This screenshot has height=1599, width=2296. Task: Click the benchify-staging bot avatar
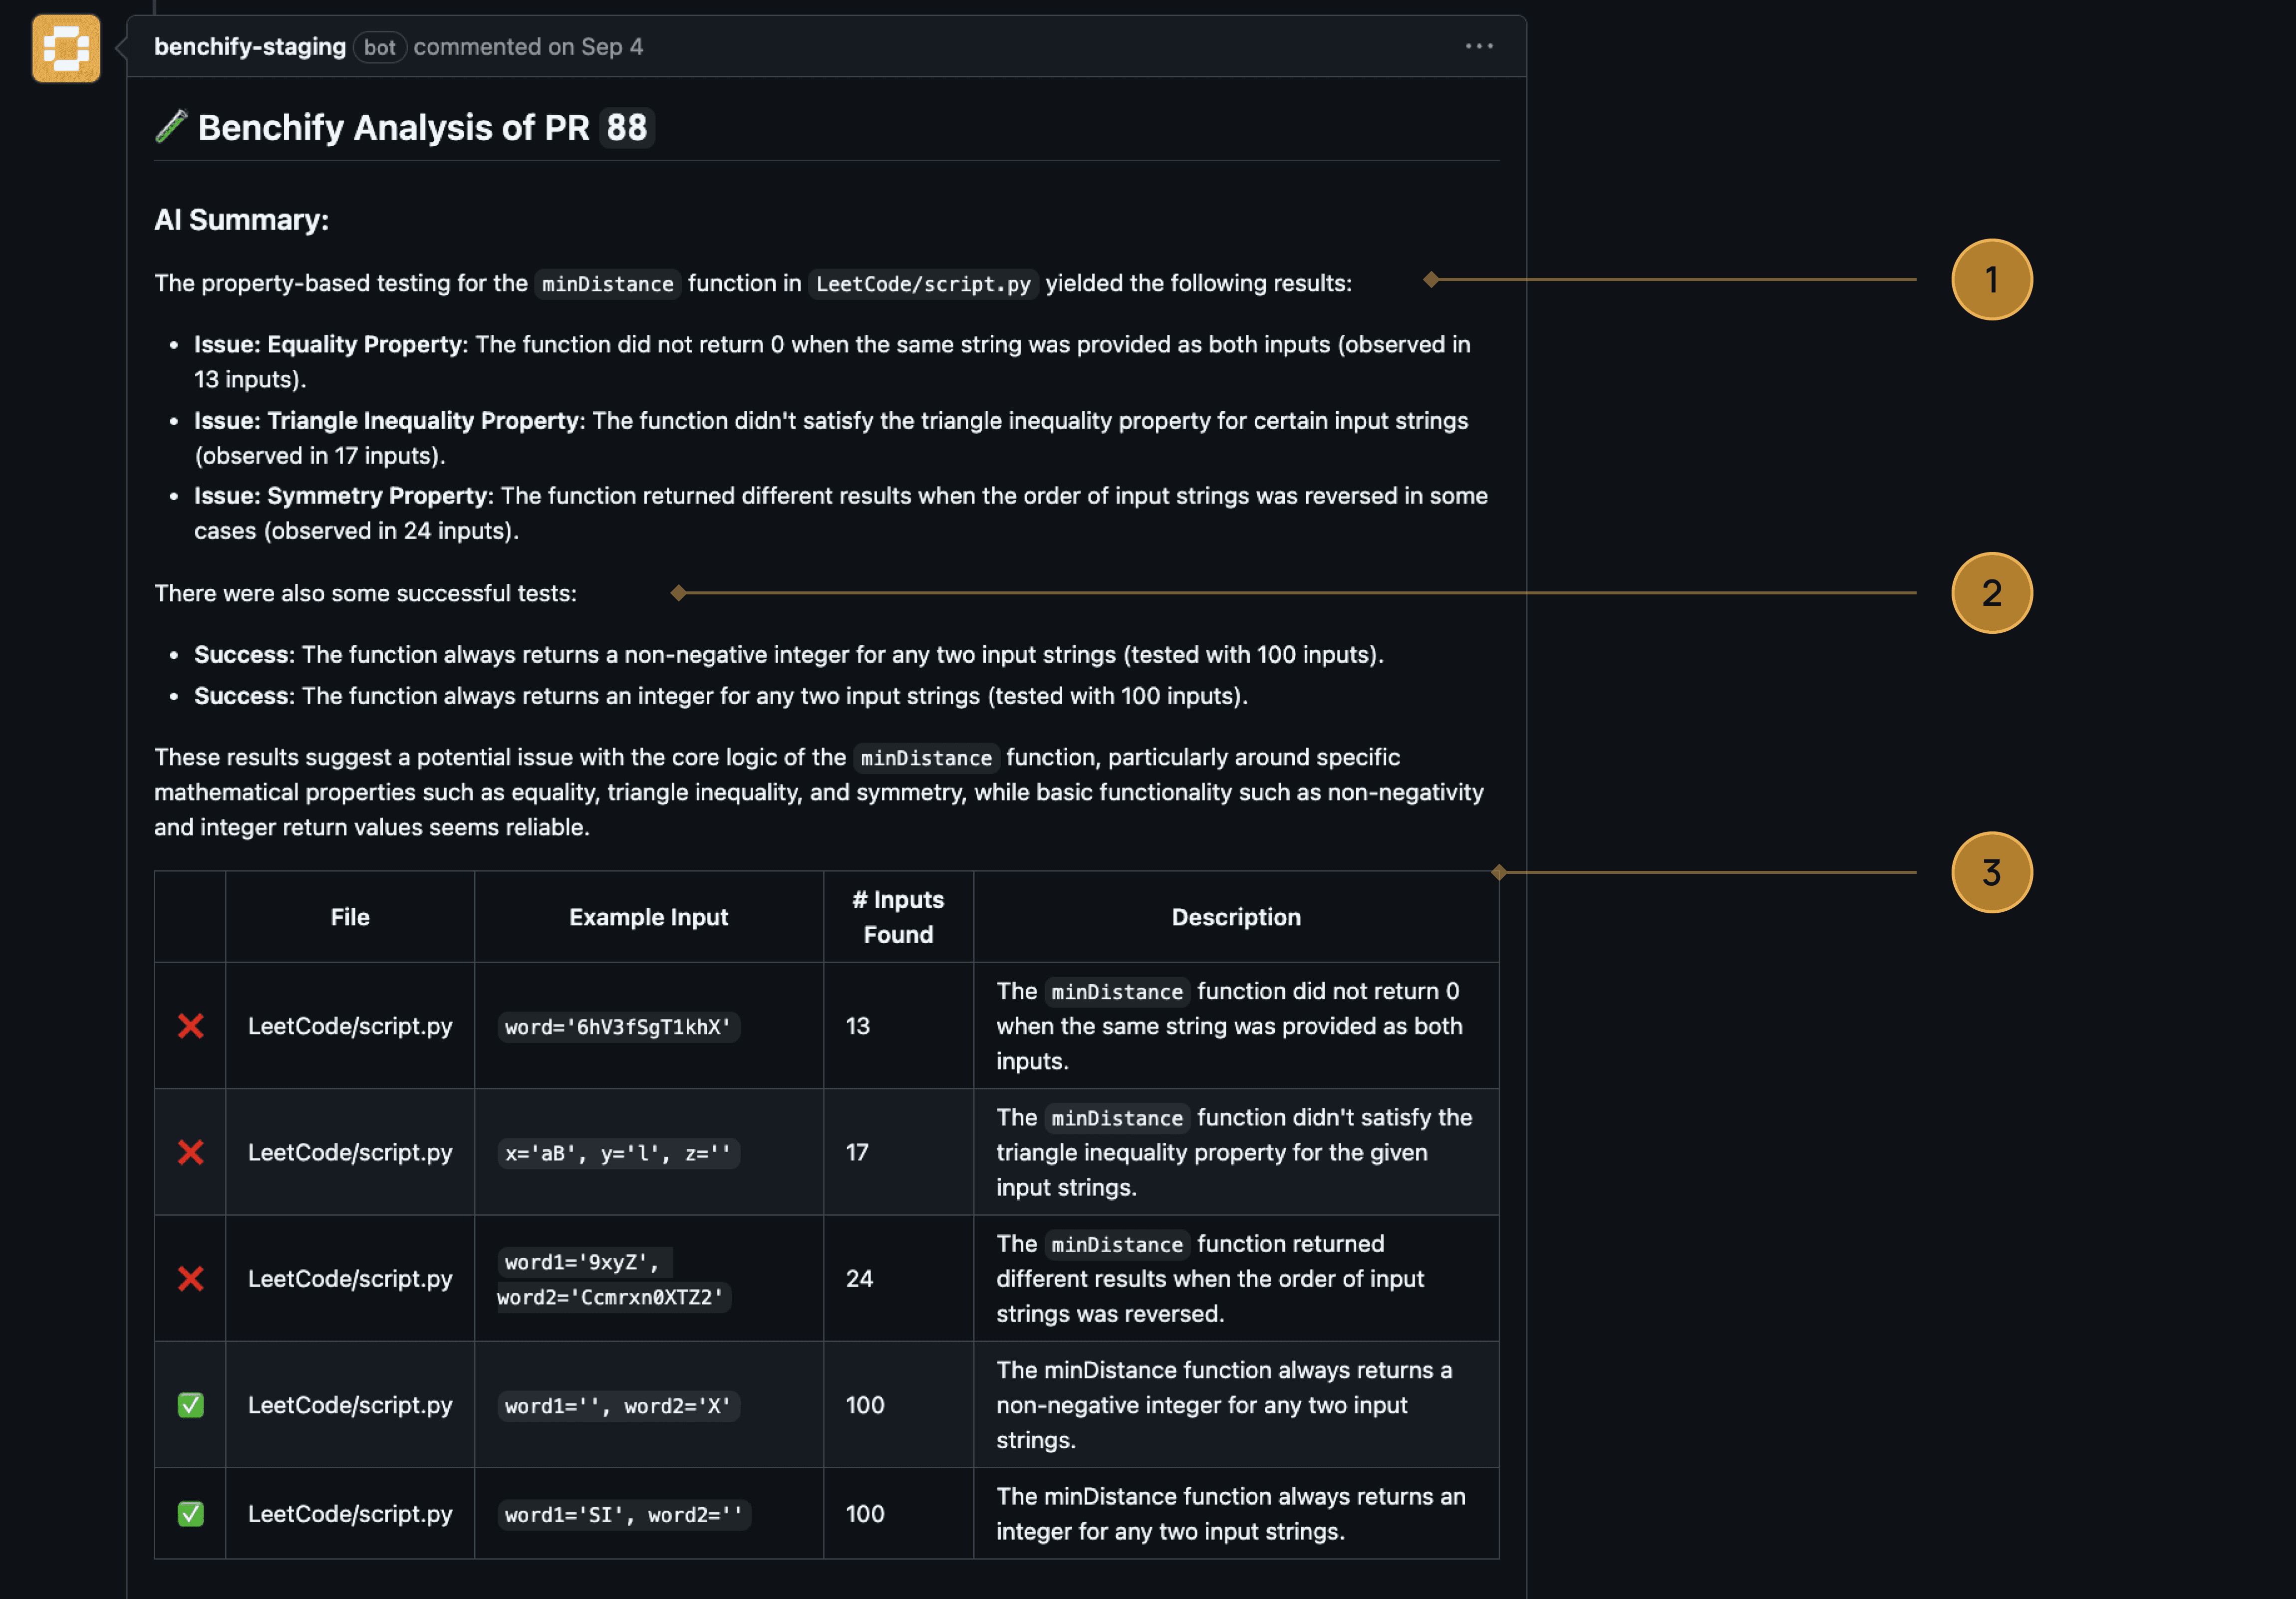tap(66, 48)
